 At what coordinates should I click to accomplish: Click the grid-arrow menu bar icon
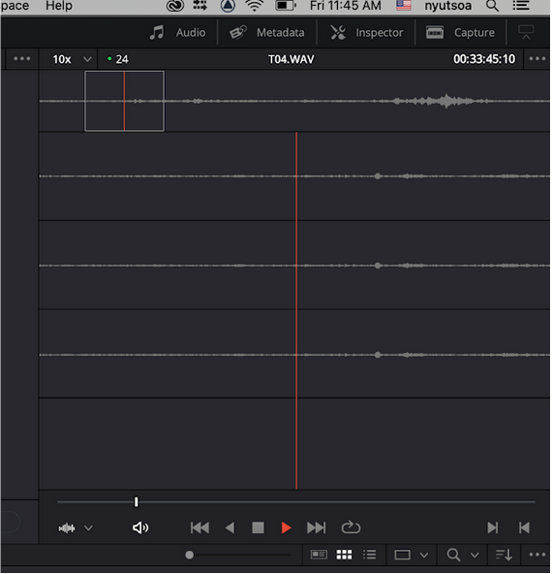click(x=199, y=5)
